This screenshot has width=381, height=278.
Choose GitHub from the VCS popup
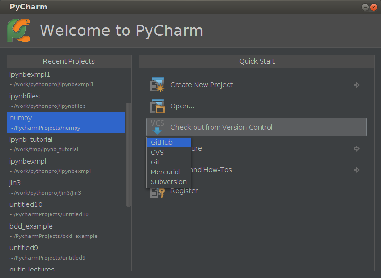pyautogui.click(x=169, y=142)
